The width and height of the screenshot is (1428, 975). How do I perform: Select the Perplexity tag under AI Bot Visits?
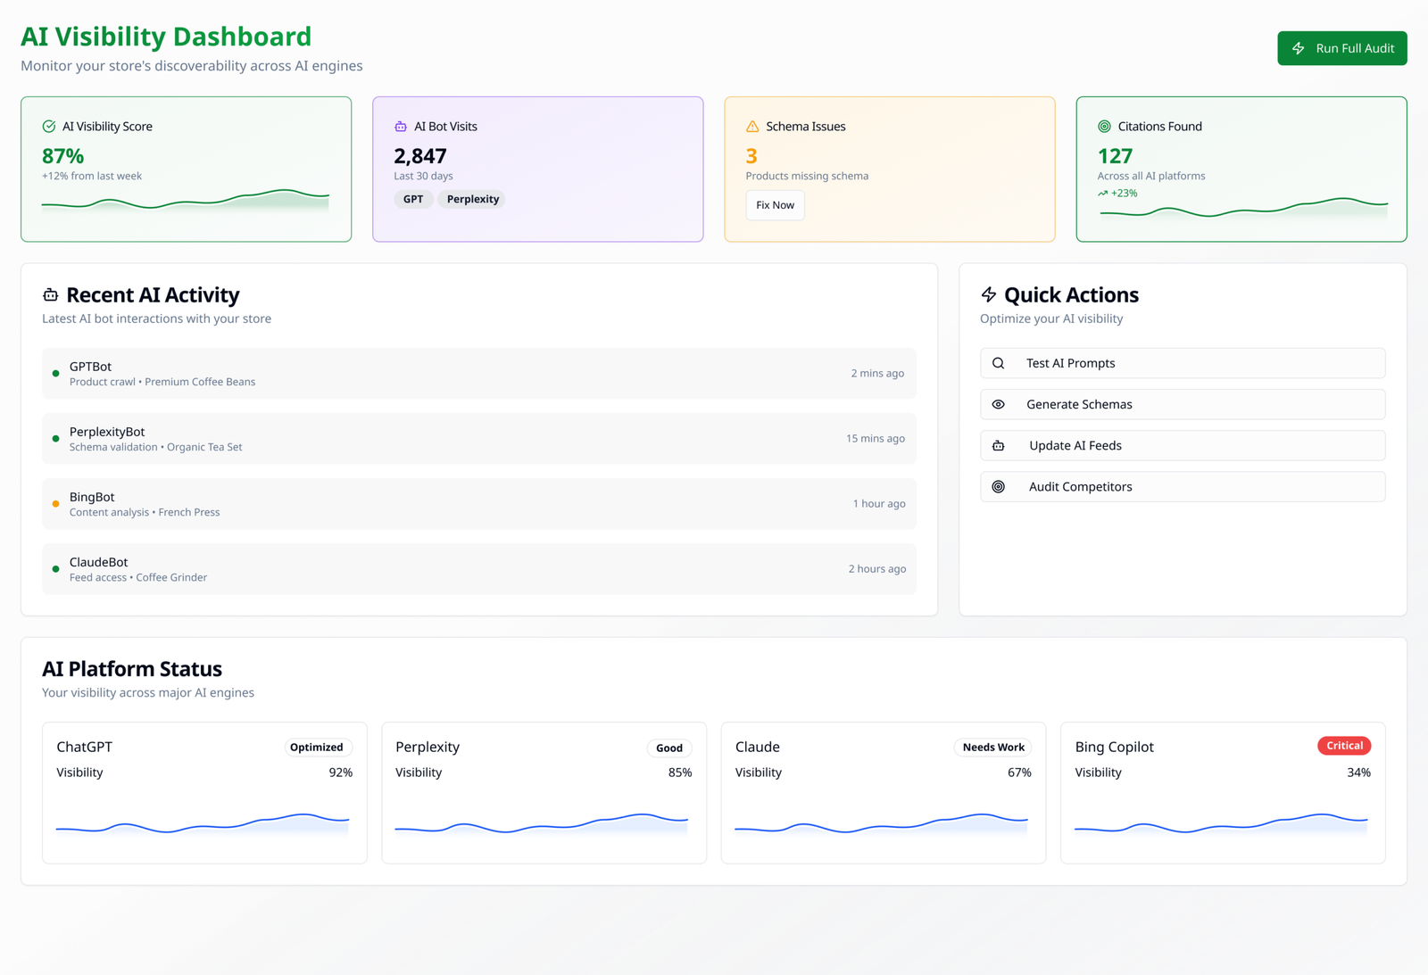click(x=472, y=199)
